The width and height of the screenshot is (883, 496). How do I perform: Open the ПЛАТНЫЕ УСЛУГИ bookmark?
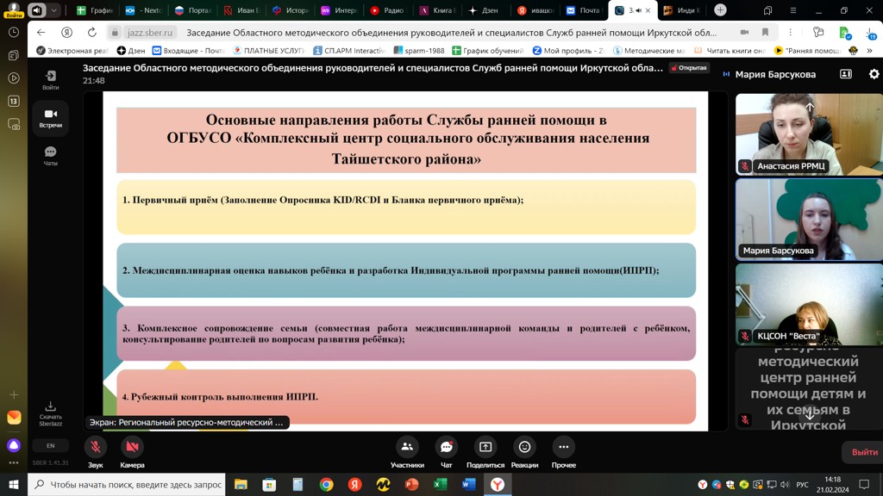pos(268,51)
